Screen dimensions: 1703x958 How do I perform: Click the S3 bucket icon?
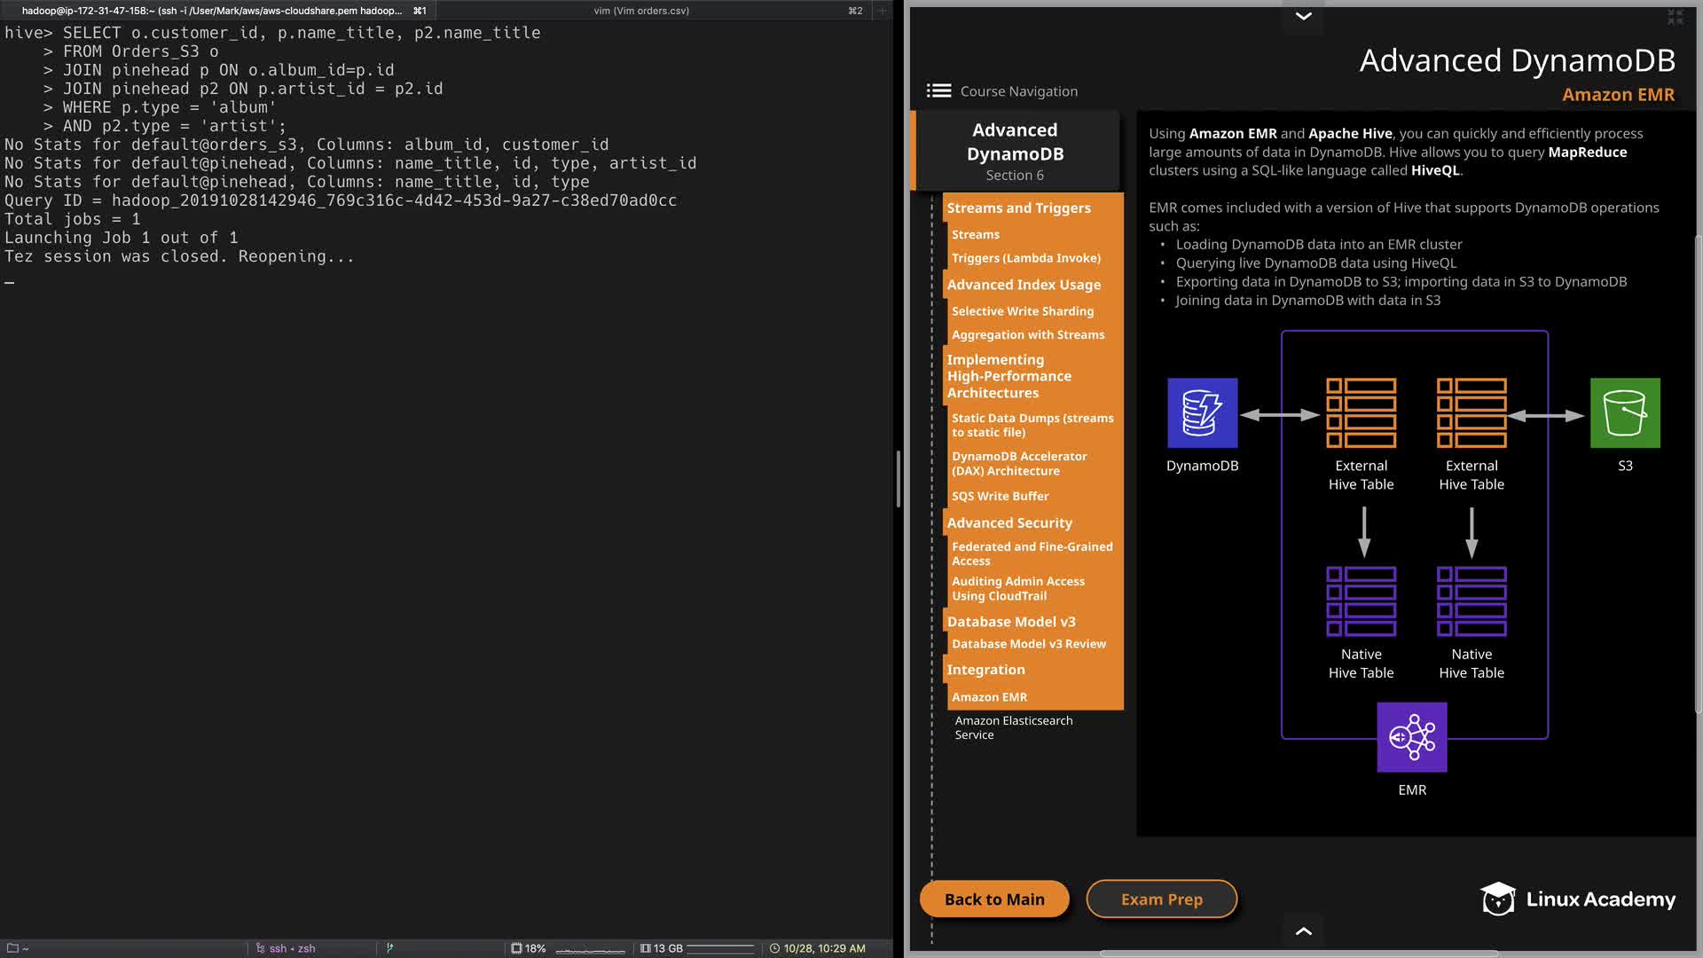(1624, 412)
